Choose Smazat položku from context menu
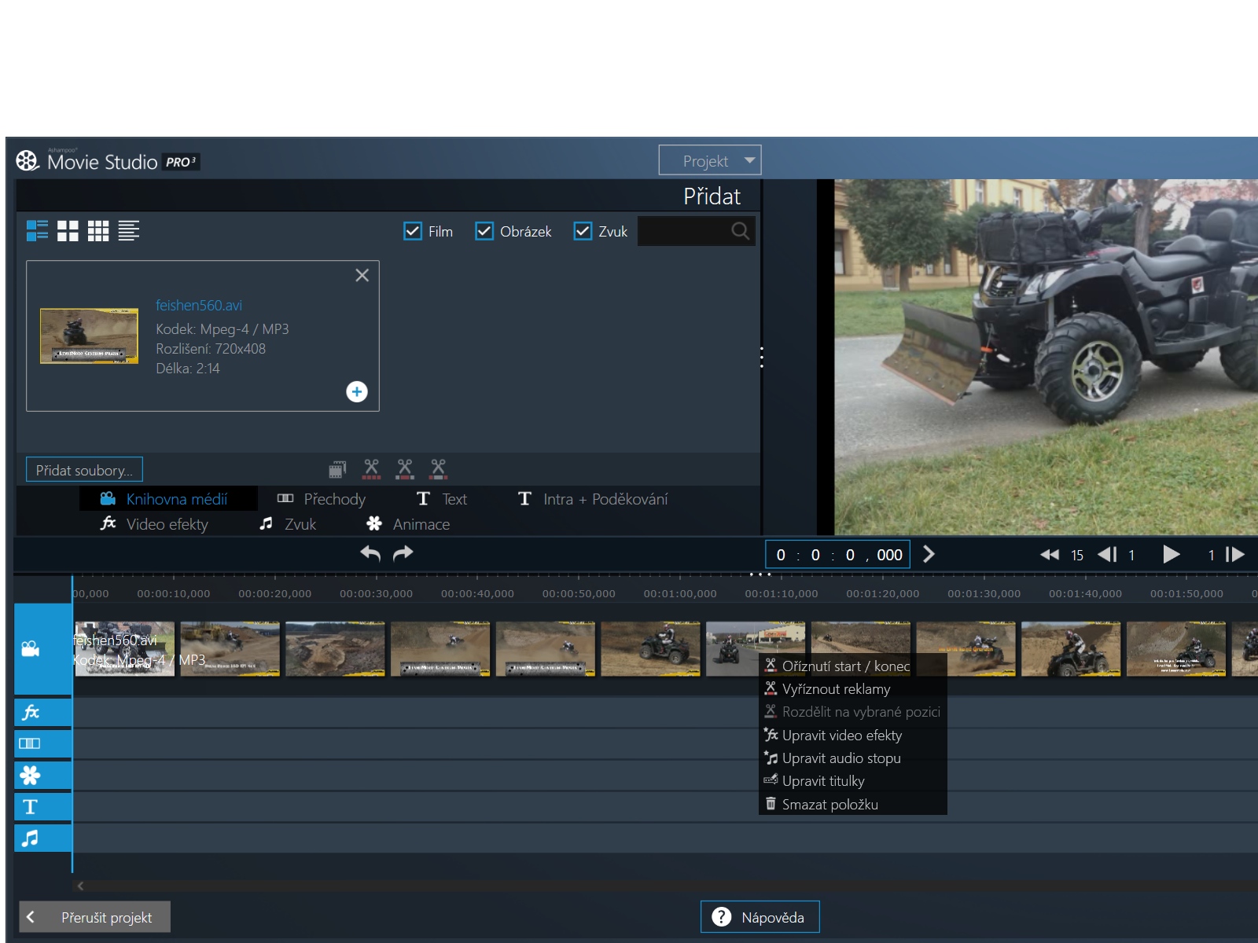The width and height of the screenshot is (1258, 943). coord(829,804)
